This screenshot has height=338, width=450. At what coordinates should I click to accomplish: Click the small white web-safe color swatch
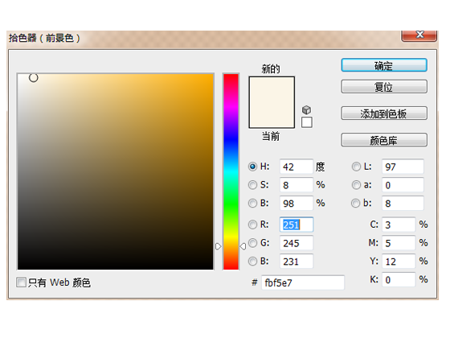(307, 122)
